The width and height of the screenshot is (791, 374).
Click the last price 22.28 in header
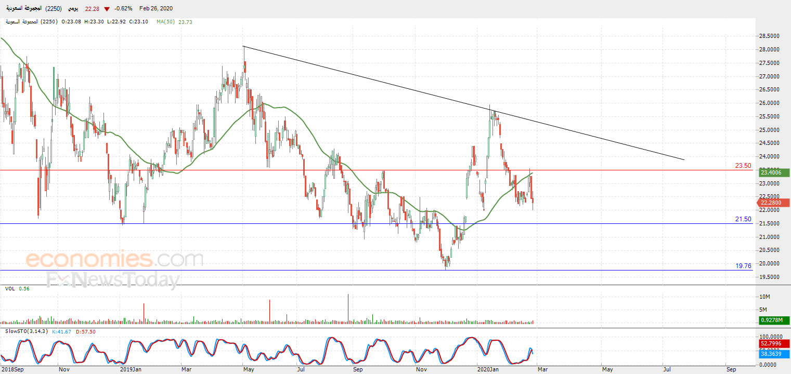pyautogui.click(x=93, y=9)
